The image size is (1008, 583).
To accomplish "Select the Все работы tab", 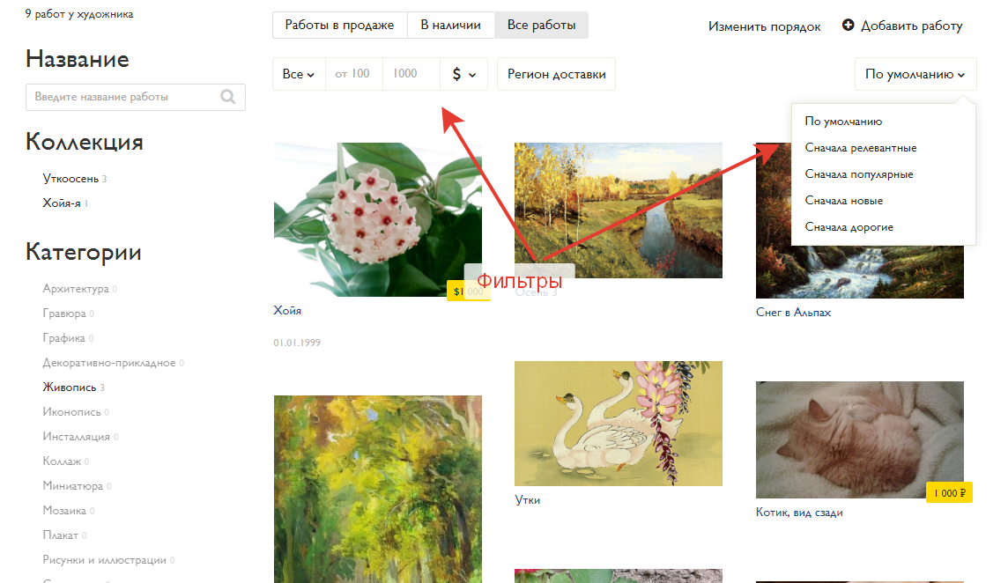I will coord(541,26).
